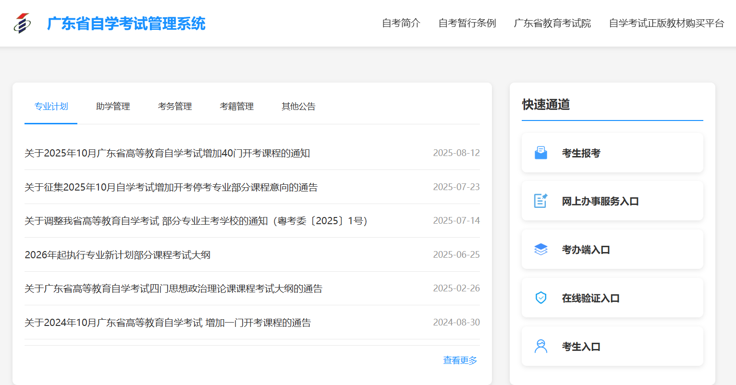
Task: Switch to the 考务管理 tab
Action: 174,107
